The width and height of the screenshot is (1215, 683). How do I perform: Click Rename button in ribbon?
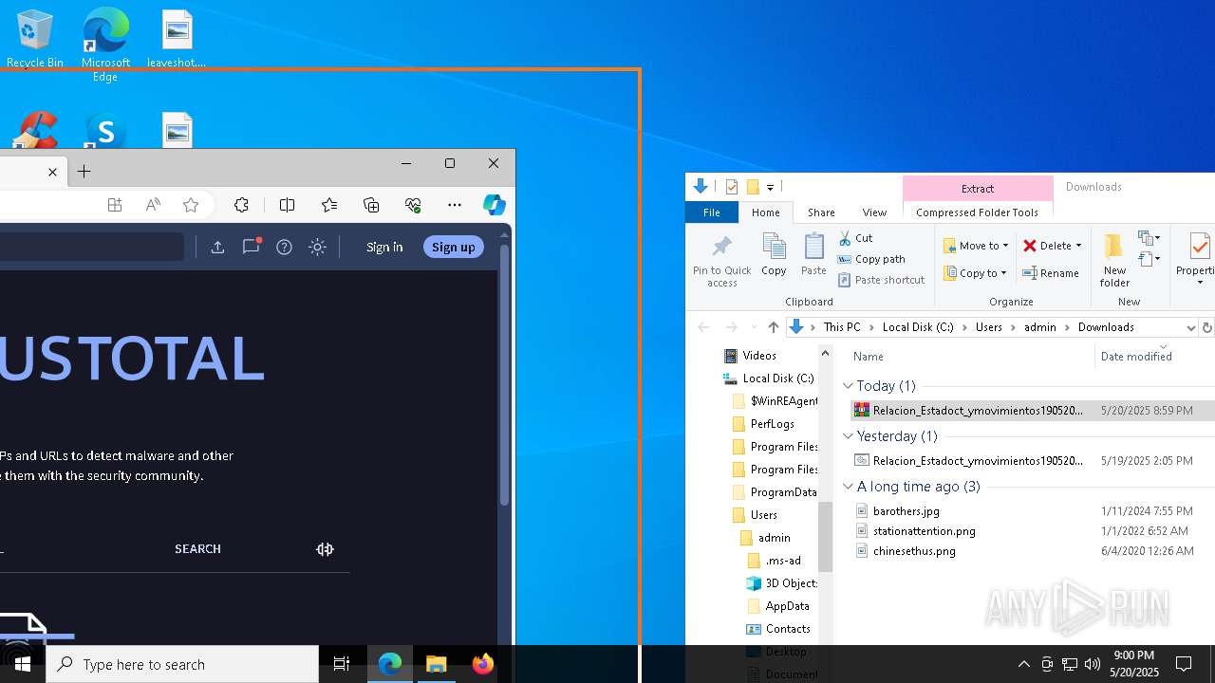1051,273
